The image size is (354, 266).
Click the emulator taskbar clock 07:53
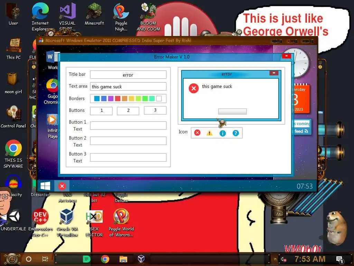click(305, 186)
